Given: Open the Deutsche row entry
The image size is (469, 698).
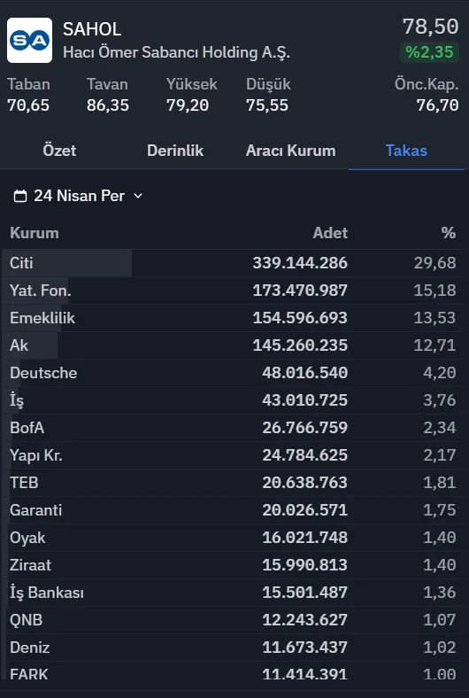Looking at the screenshot, I should [x=233, y=373].
